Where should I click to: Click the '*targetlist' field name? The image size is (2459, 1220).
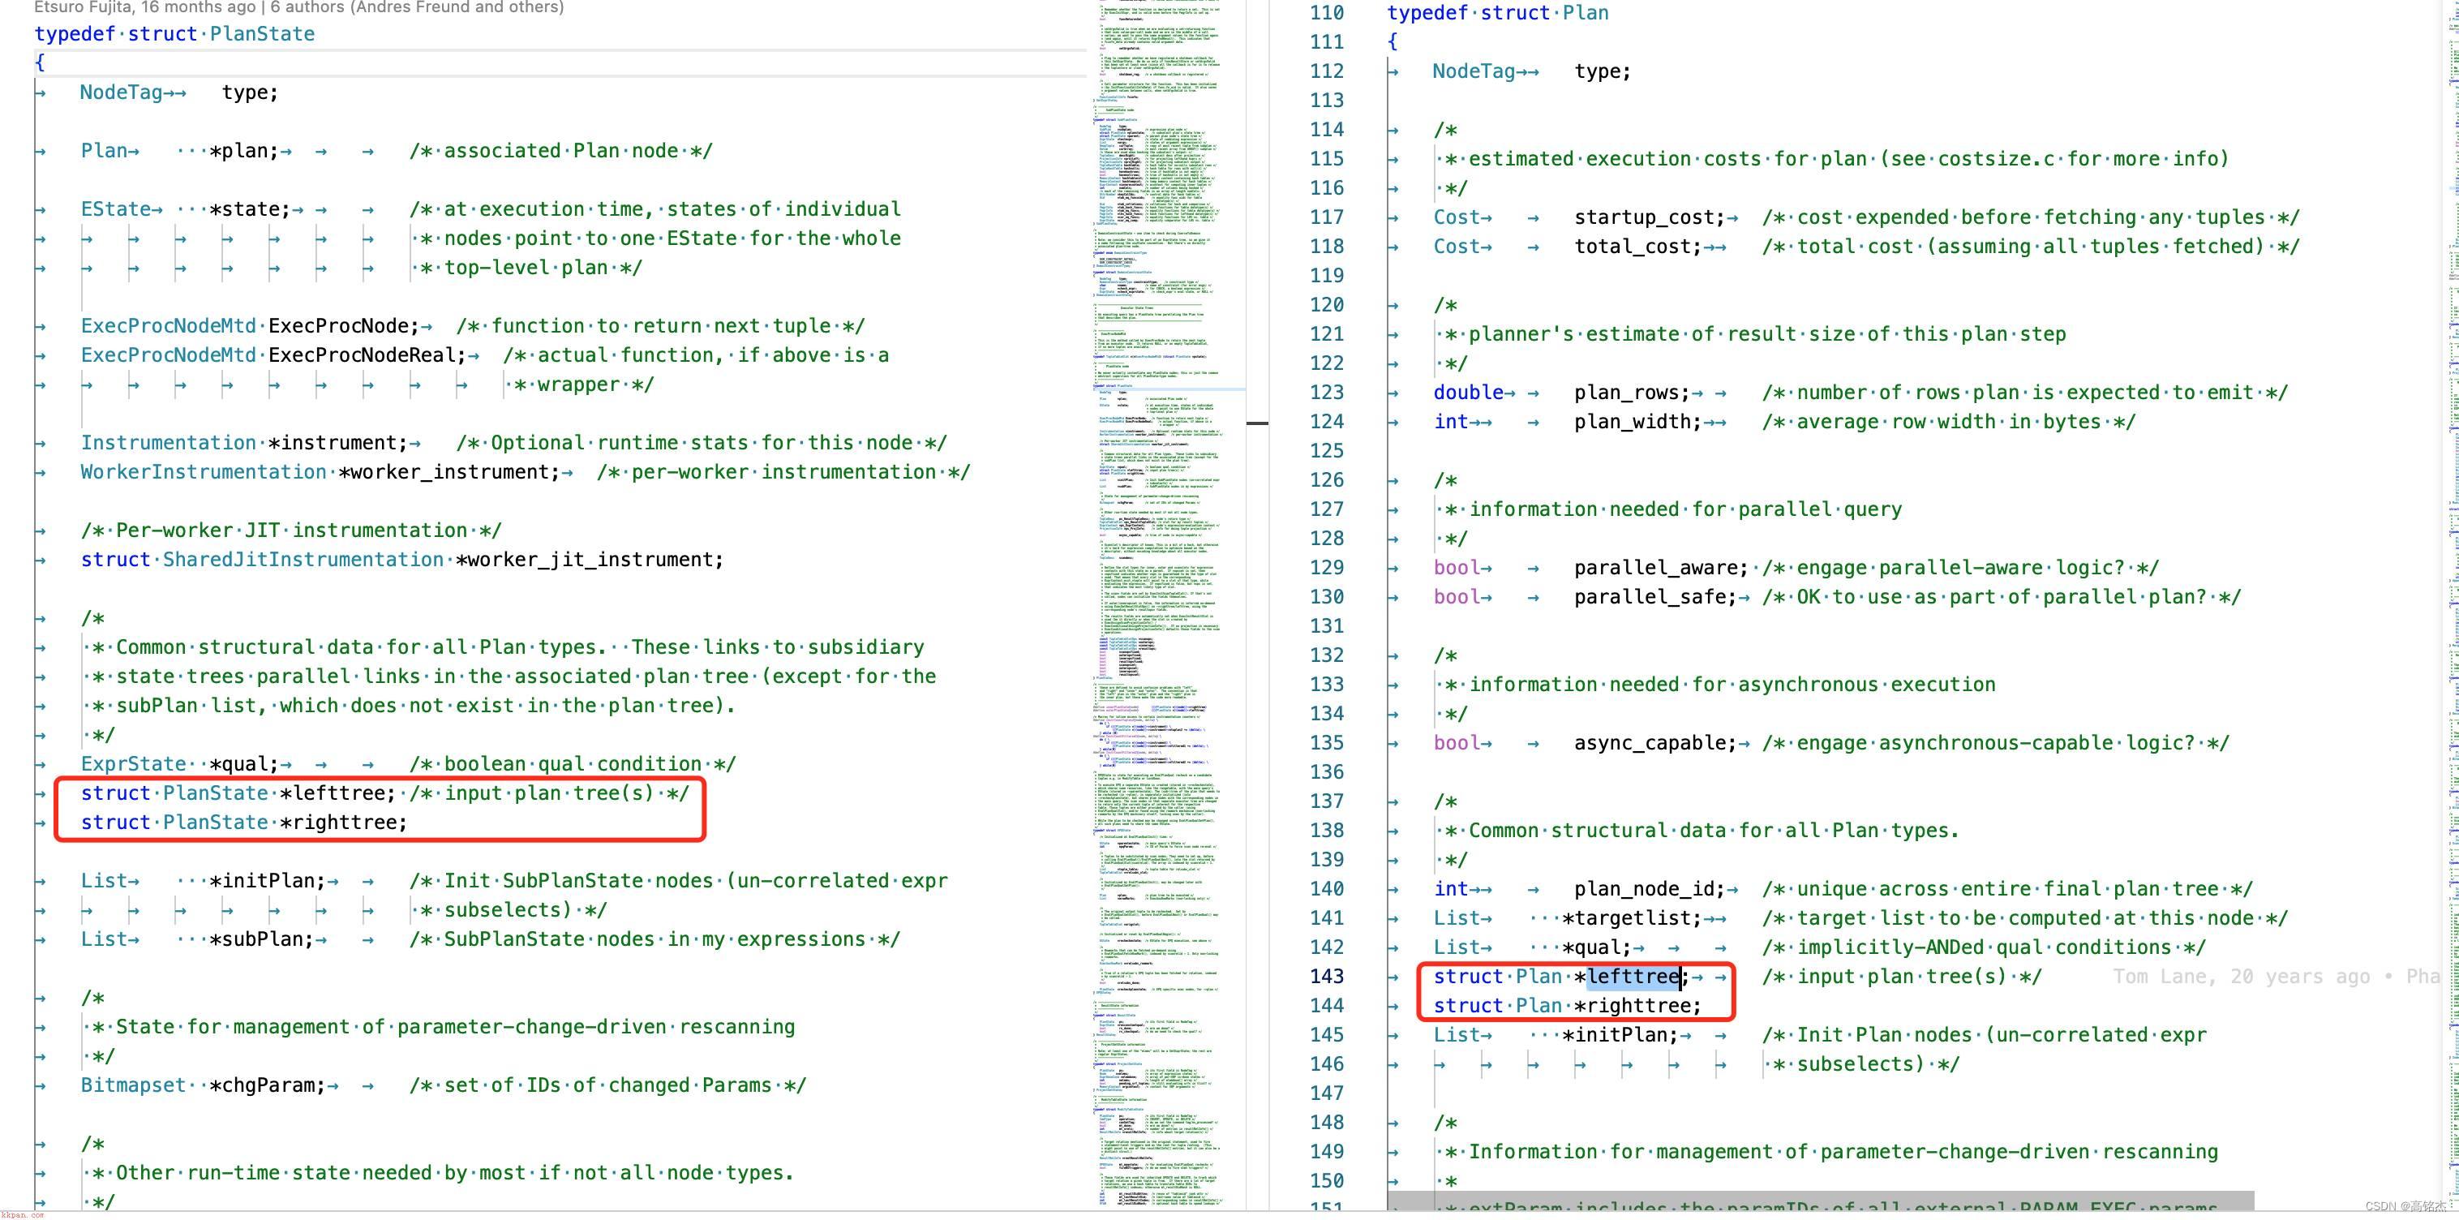[1627, 918]
